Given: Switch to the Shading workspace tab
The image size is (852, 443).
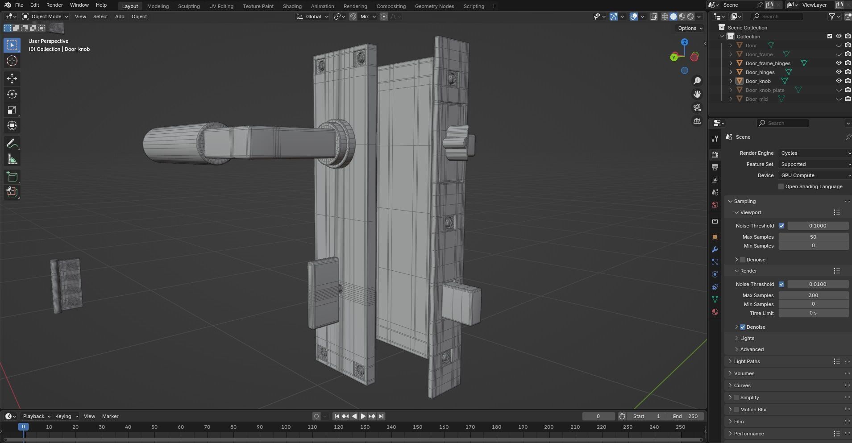Looking at the screenshot, I should 292,6.
